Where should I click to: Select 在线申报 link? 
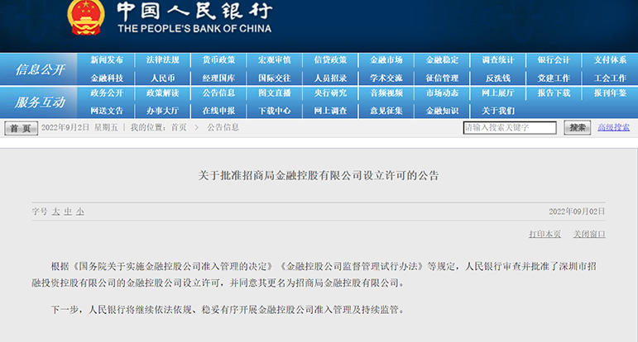[x=219, y=111]
